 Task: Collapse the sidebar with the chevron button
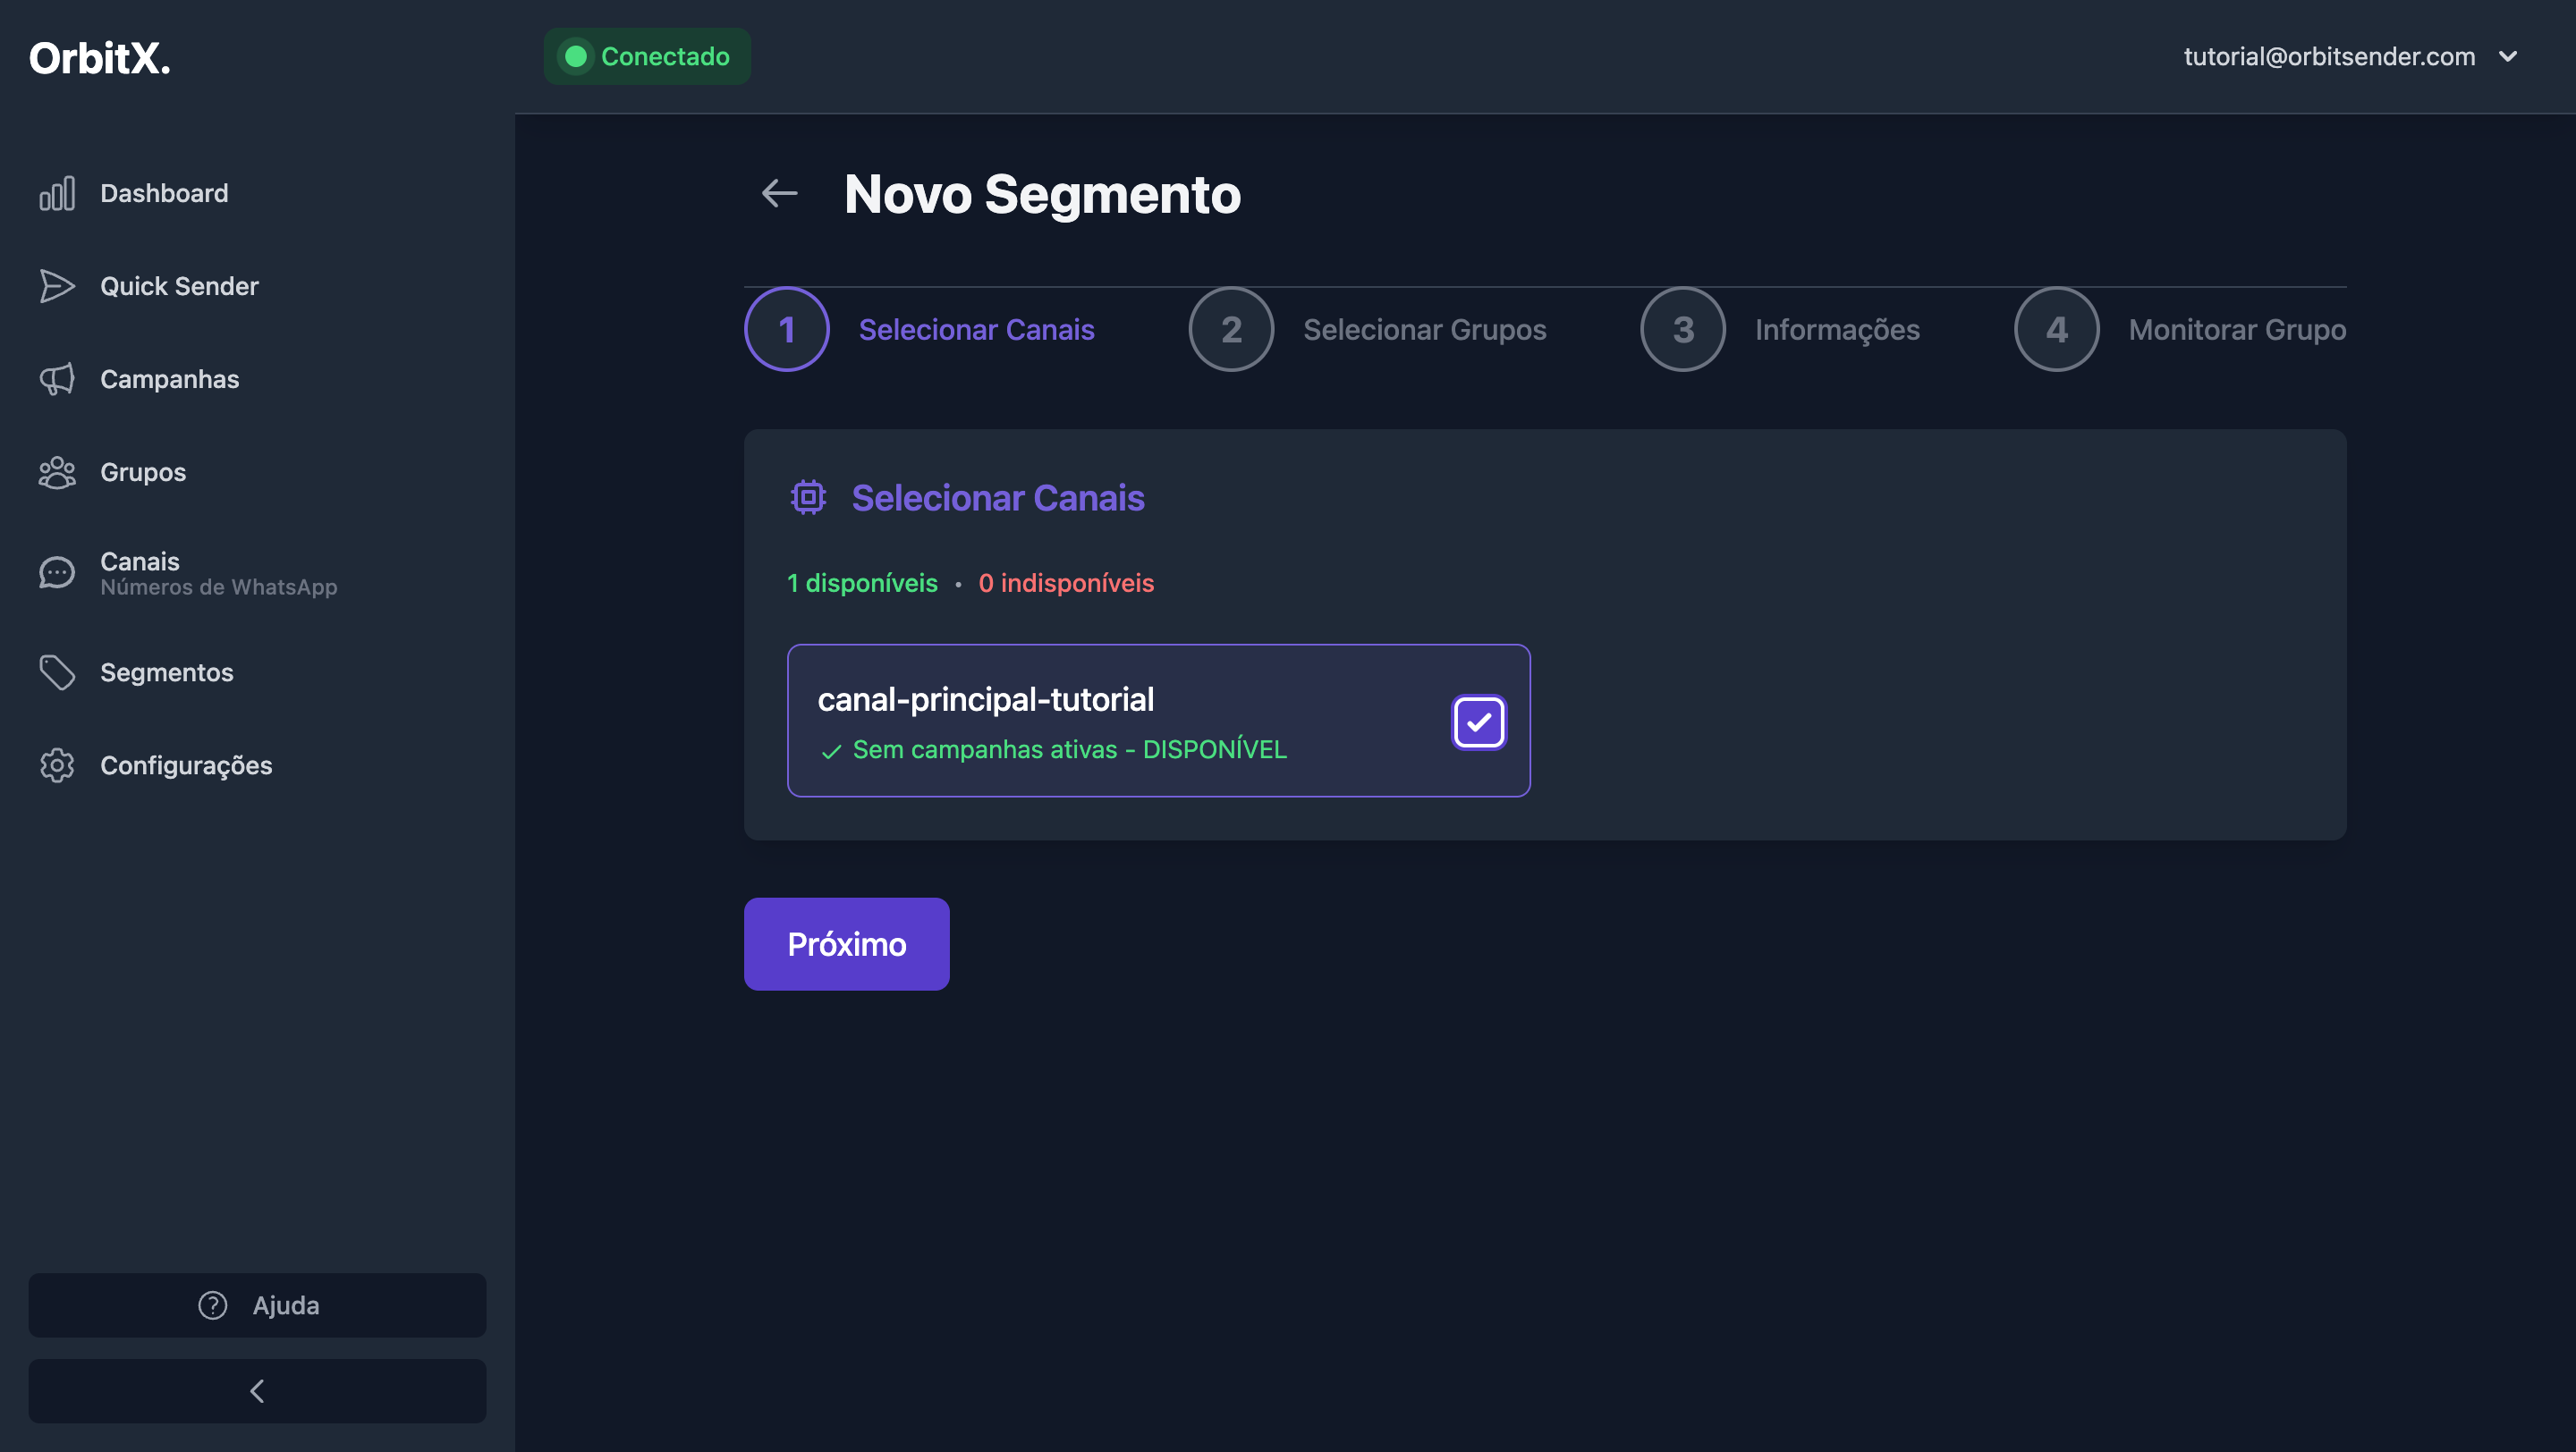(257, 1391)
